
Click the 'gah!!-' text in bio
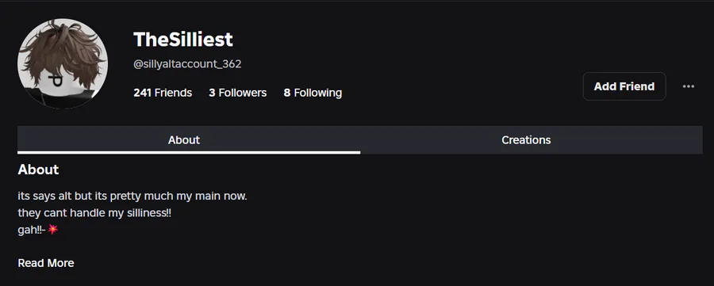tap(32, 230)
